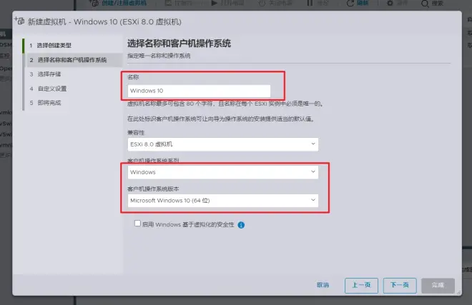Click the name input field containing Windows 10
Screen dimensions: 472x305
click(199, 91)
